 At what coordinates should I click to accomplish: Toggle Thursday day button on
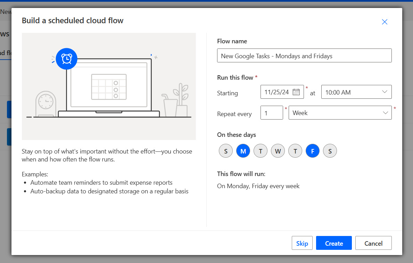(295, 151)
